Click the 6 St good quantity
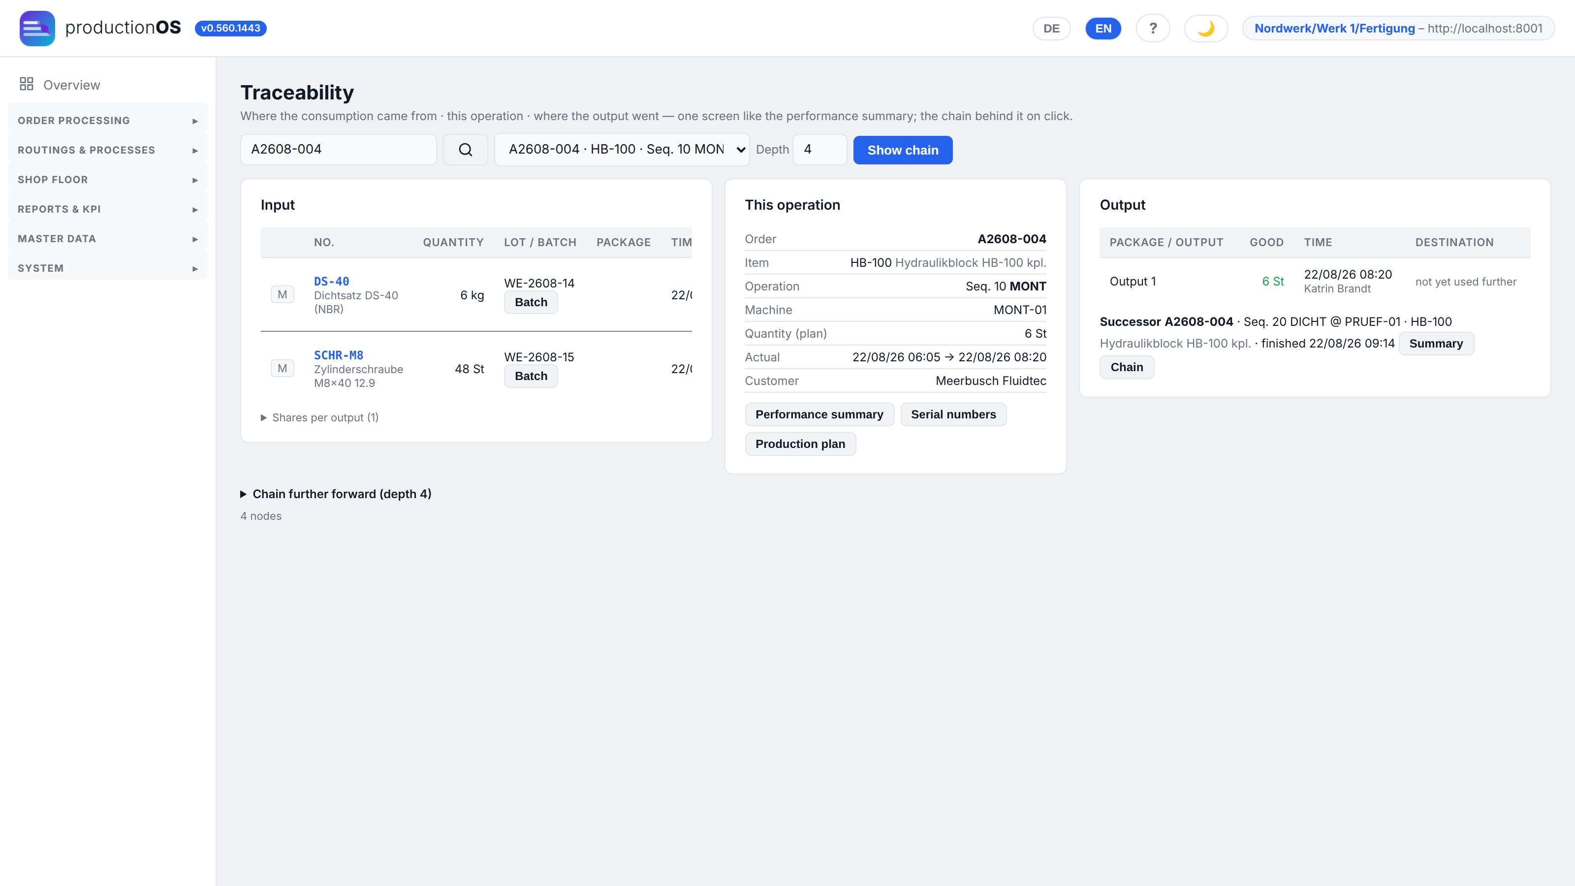The height and width of the screenshot is (886, 1575). pyautogui.click(x=1273, y=281)
